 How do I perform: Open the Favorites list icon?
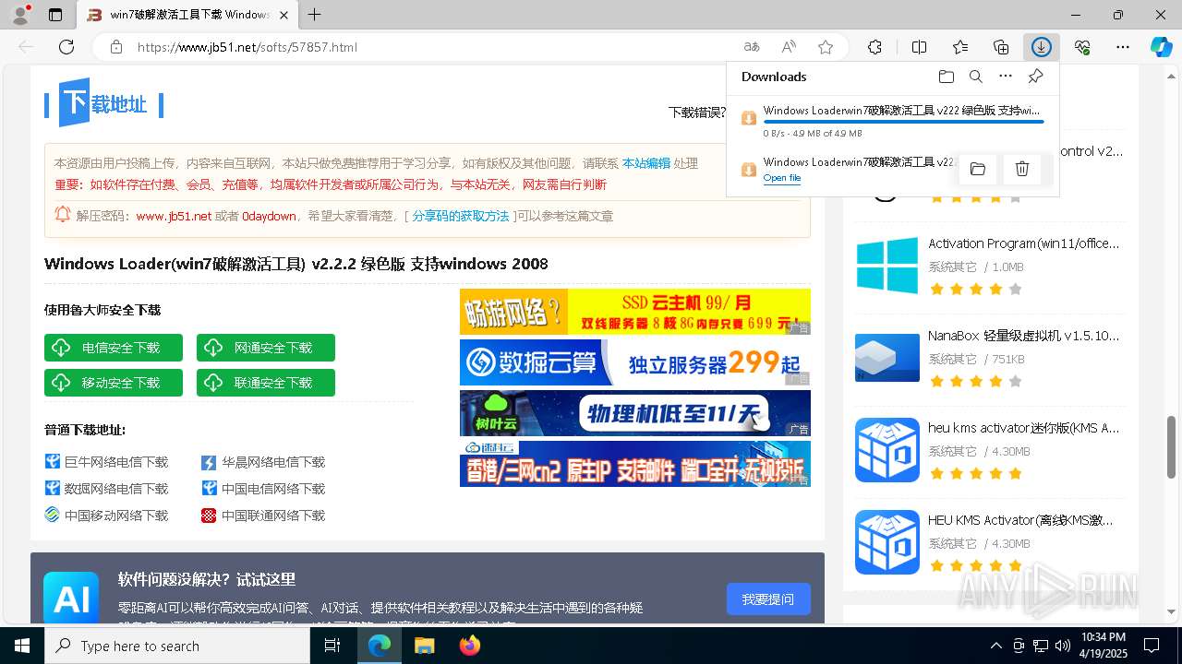960,47
